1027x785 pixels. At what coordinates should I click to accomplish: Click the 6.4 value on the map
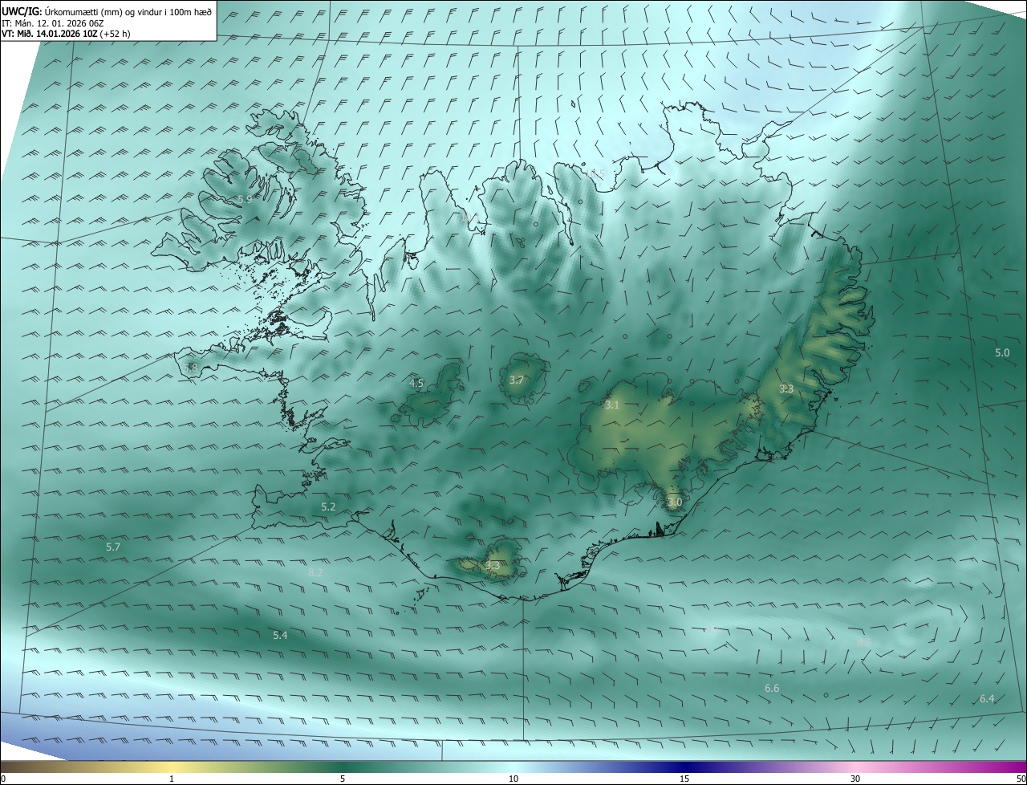(x=987, y=699)
